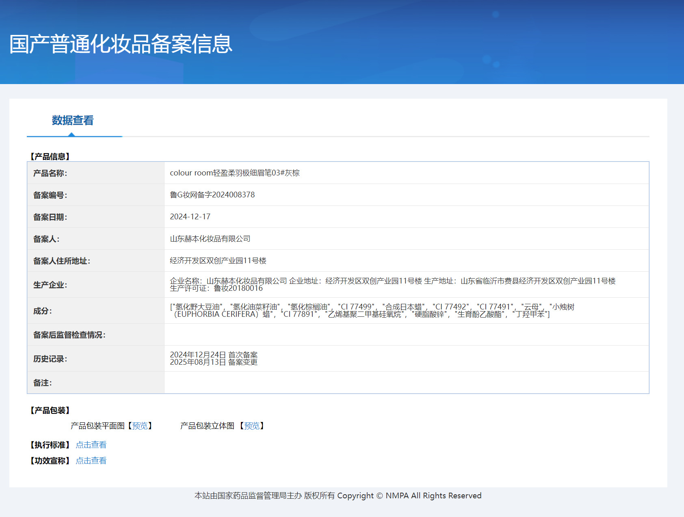Image resolution: width=684 pixels, height=517 pixels.
Task: Select the filing date 2024-12-17
Action: coord(190,217)
